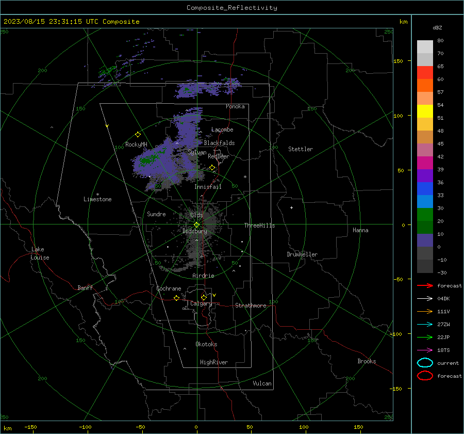
Task: Click yellow diamond marker below Cochrane
Action: pos(176,298)
